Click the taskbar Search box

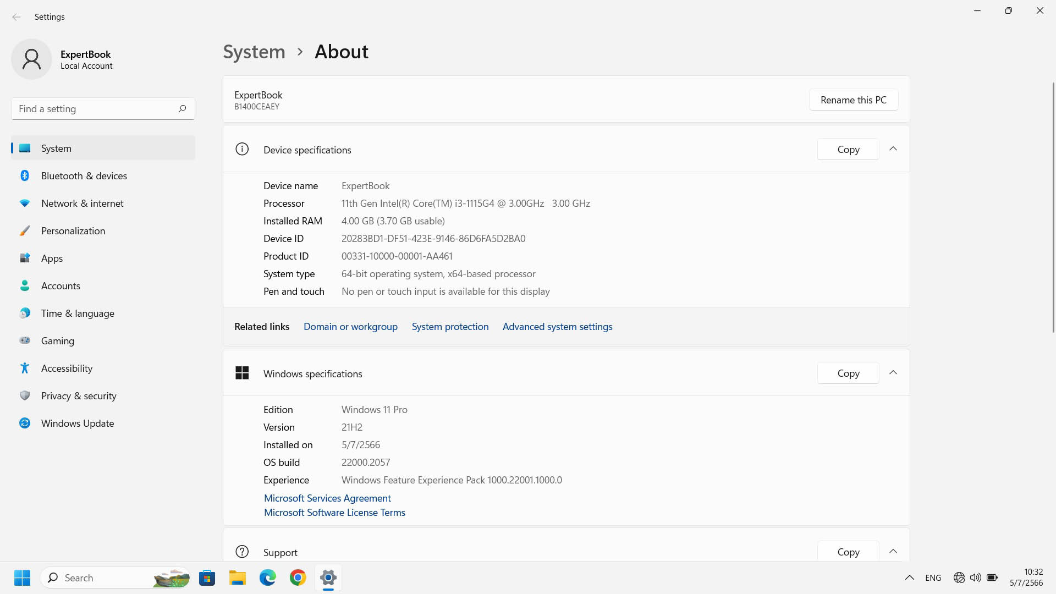click(115, 577)
